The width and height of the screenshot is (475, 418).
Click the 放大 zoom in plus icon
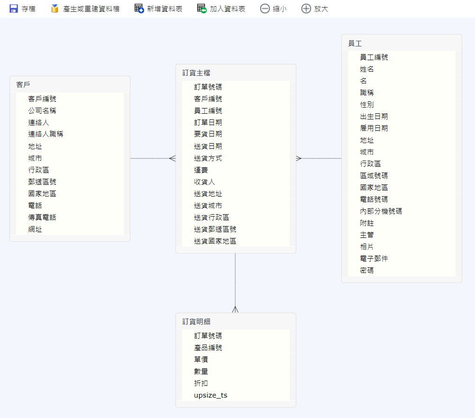(x=306, y=9)
